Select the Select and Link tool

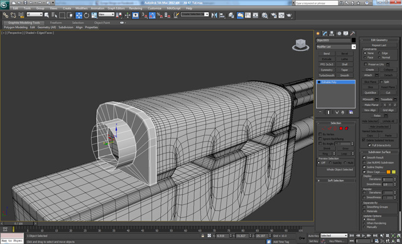pos(5,15)
